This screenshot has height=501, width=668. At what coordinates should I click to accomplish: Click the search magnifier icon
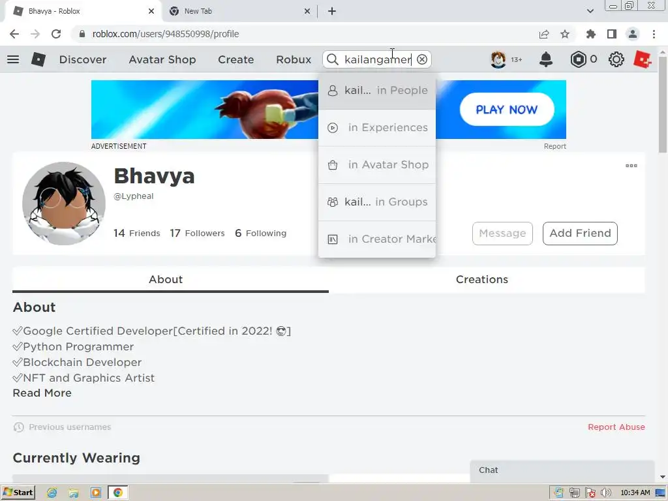pyautogui.click(x=333, y=59)
